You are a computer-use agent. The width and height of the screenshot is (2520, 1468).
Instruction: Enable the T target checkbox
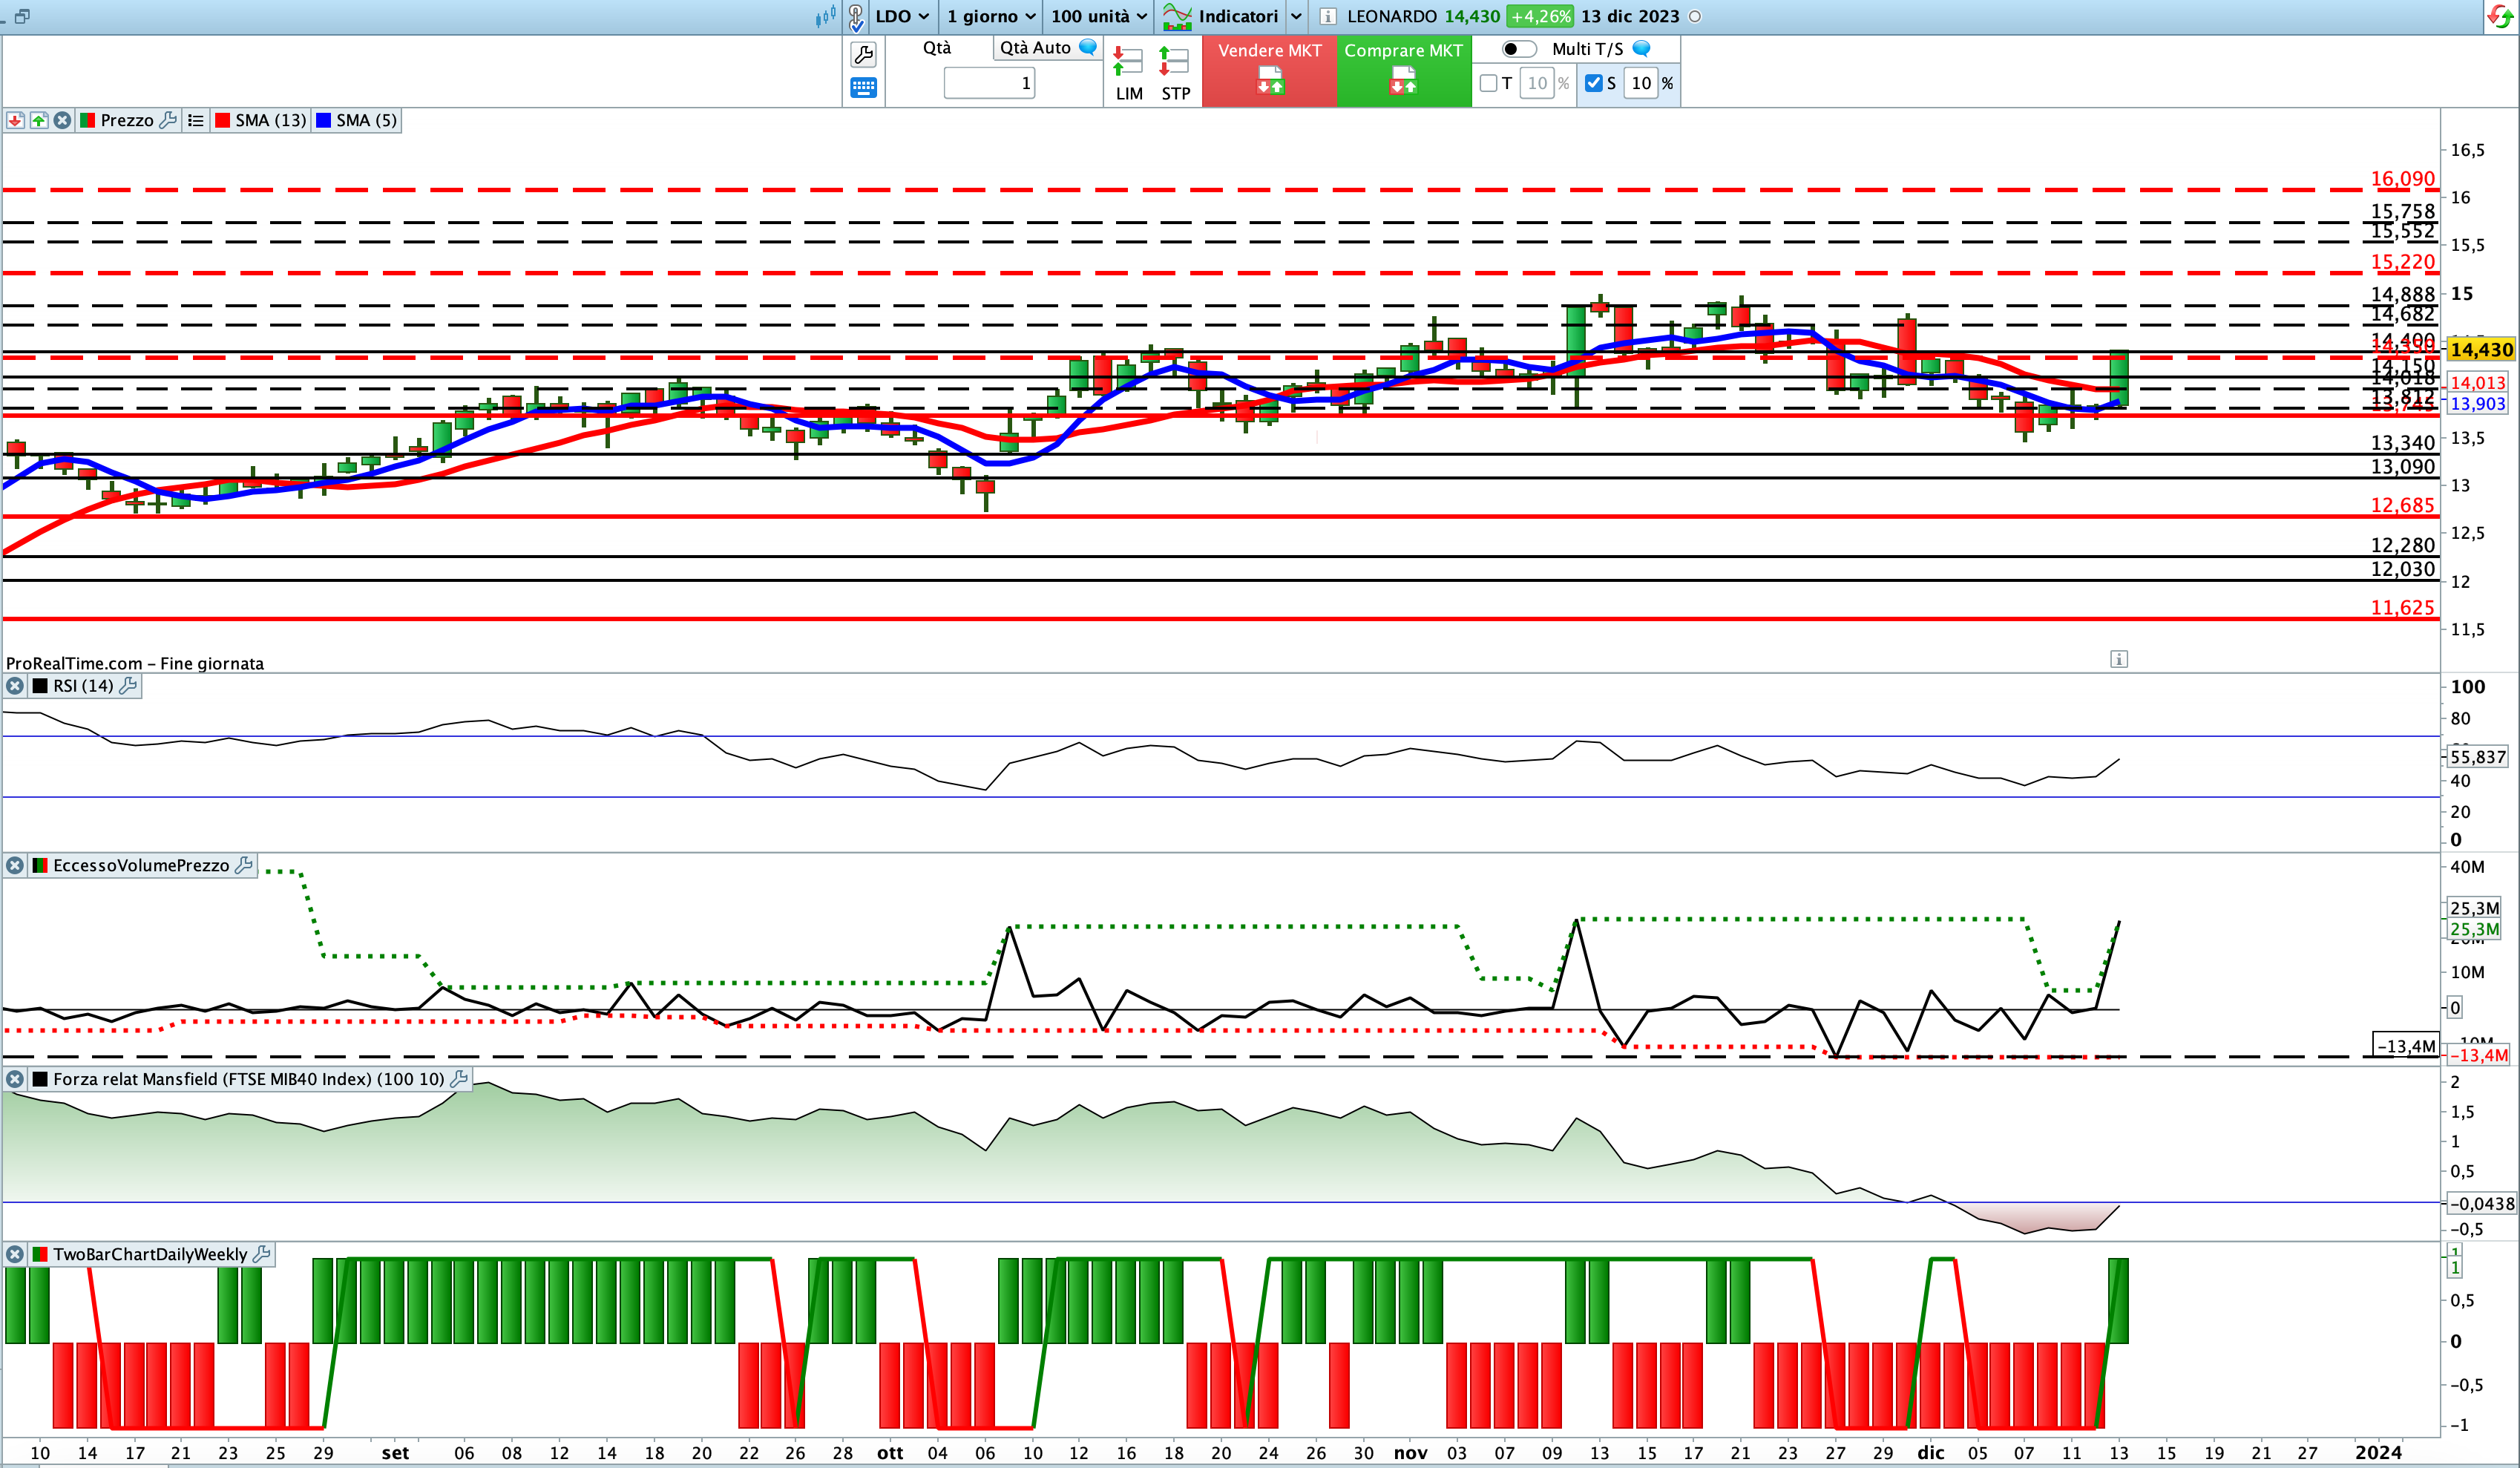(x=1488, y=83)
